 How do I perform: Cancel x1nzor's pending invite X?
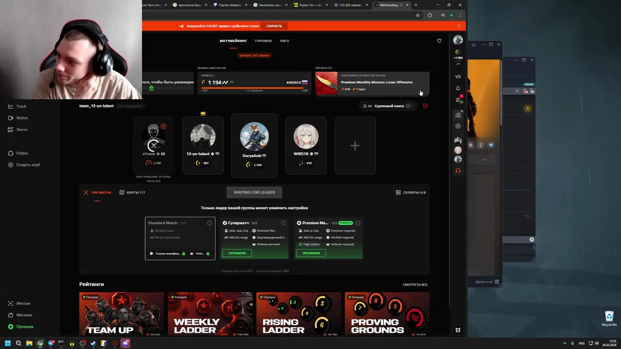coord(153,145)
